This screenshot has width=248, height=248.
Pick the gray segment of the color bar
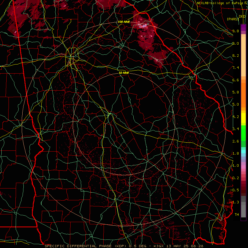coord(243,207)
